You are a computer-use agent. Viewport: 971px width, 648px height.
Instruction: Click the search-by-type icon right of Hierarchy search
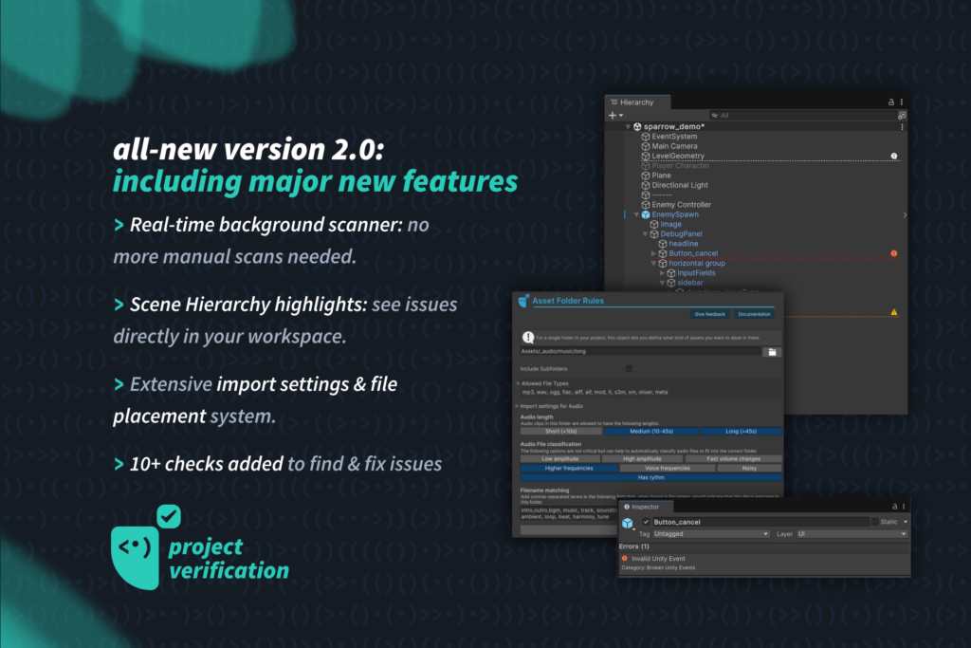tap(902, 115)
